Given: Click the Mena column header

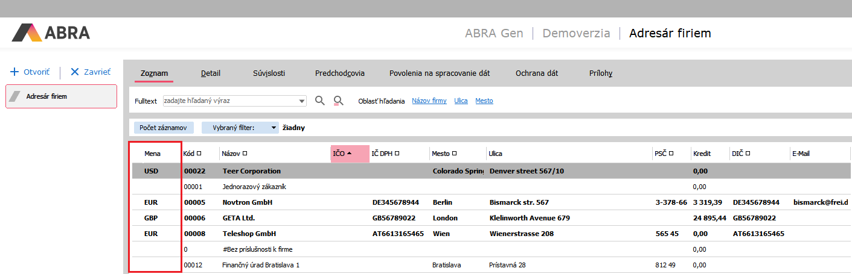Looking at the screenshot, I should 152,154.
